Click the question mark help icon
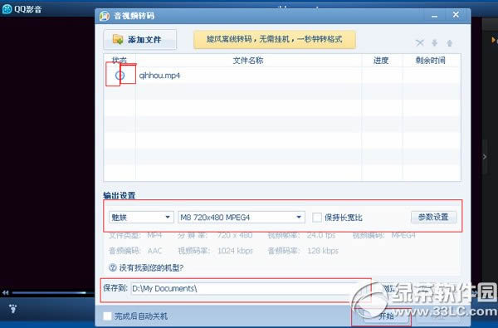 112,267
